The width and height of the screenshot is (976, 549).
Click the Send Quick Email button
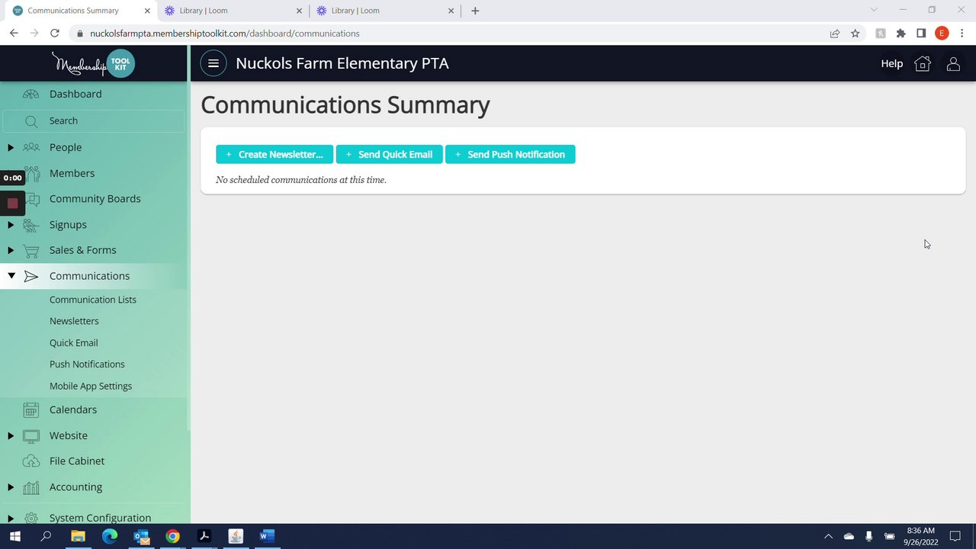pyautogui.click(x=389, y=154)
